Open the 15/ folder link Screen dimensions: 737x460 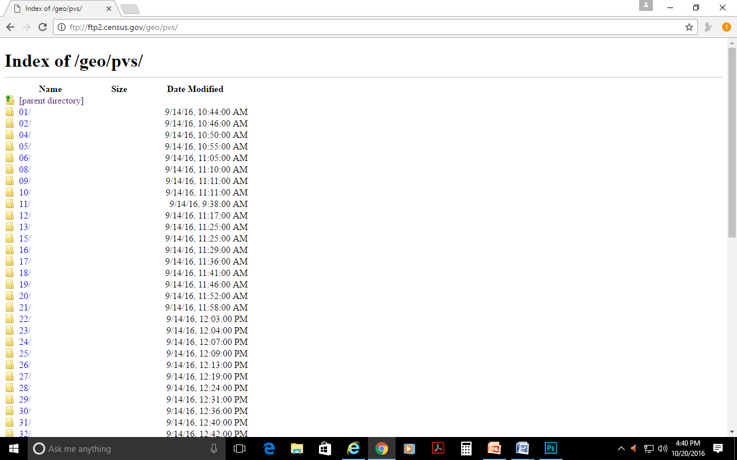(25, 239)
